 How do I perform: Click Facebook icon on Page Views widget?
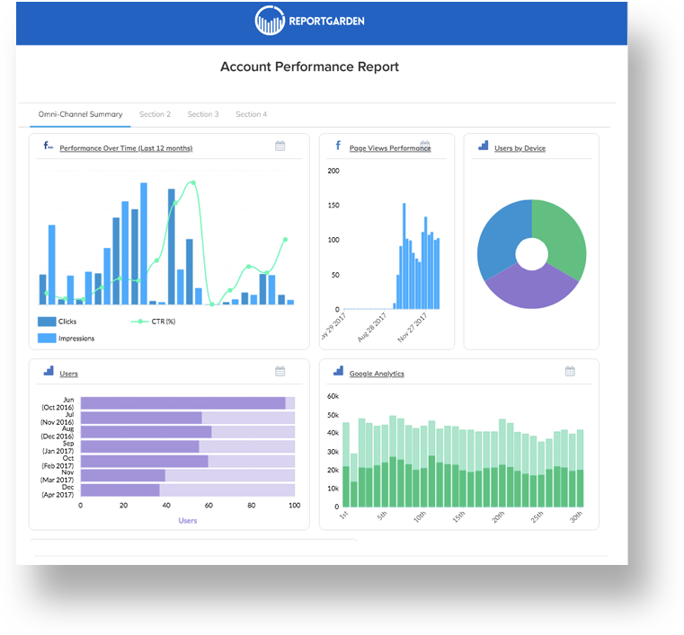coord(338,146)
